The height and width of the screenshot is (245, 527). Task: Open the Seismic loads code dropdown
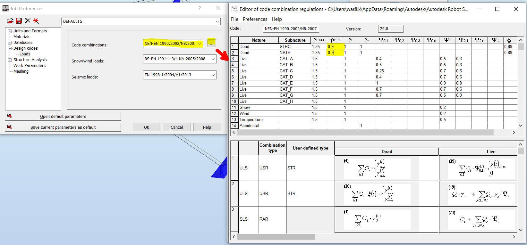pos(213,75)
